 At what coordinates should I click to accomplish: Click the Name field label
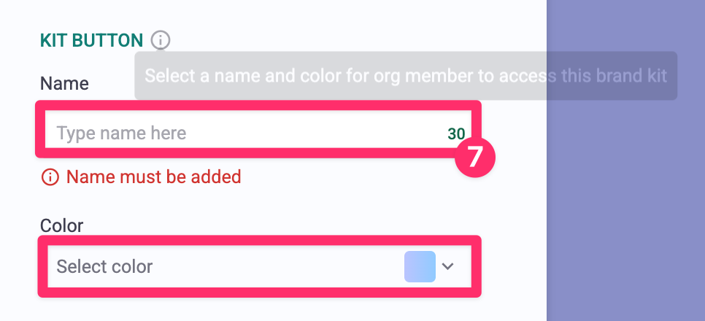64,83
